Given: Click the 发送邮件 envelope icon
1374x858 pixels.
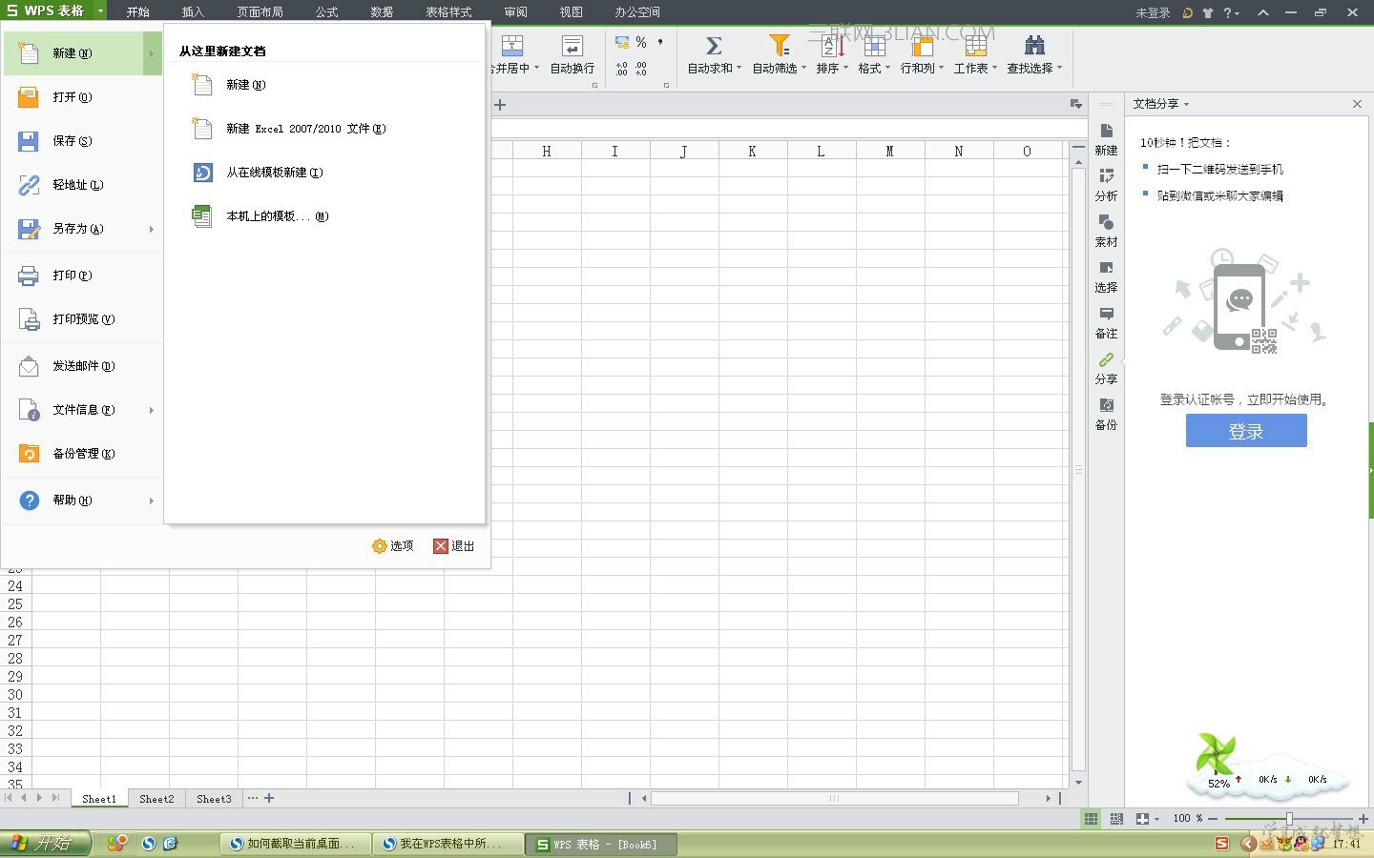Looking at the screenshot, I should point(29,366).
